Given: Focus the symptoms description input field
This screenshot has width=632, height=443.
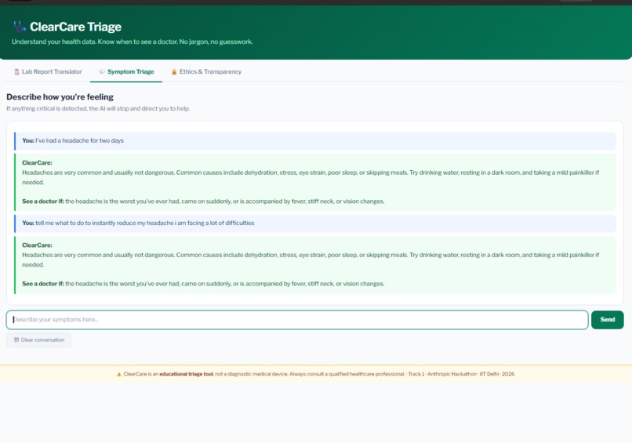Looking at the screenshot, I should 297,320.
